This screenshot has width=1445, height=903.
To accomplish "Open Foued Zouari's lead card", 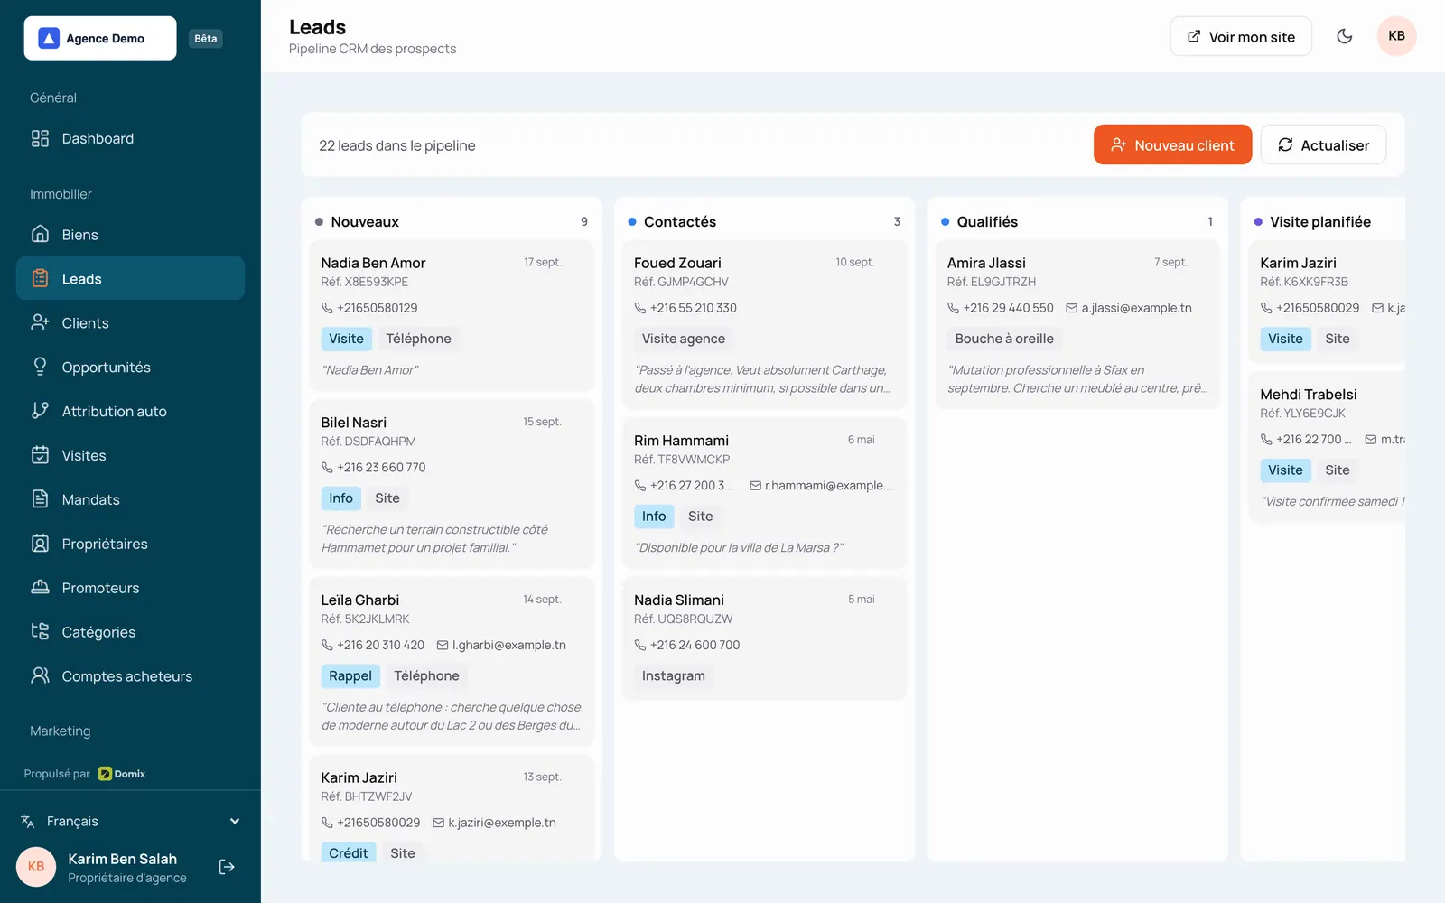I will click(x=764, y=324).
